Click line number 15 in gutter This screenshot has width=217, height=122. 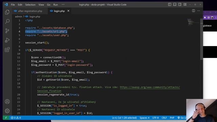19,72
